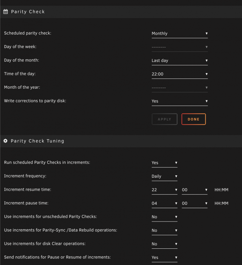Click the gear icon beside Parity Check Tuning

5,141
